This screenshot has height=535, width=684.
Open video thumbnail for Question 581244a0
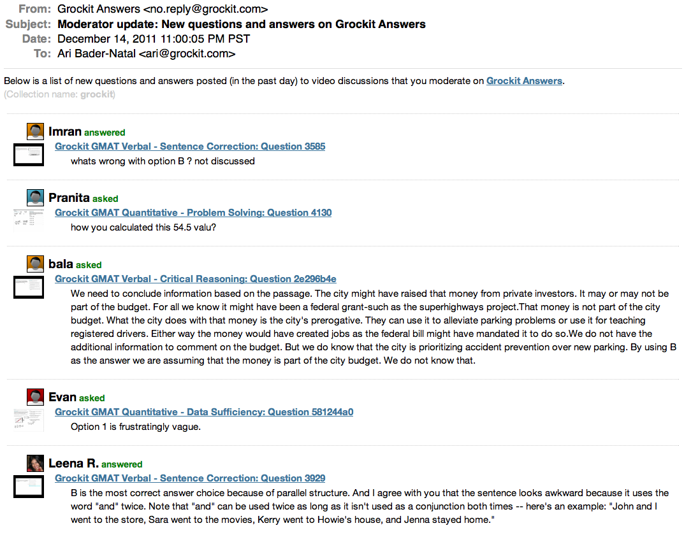pos(29,420)
